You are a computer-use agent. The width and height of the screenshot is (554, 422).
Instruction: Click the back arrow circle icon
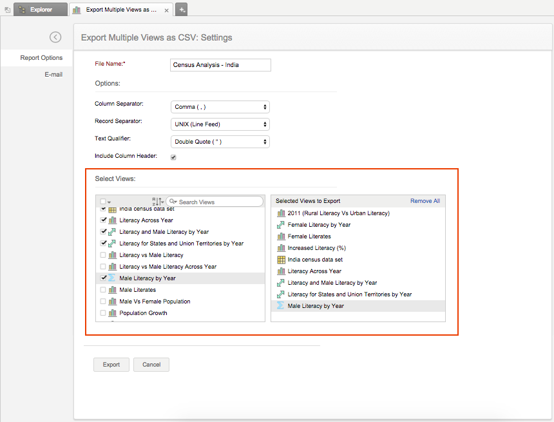[55, 37]
